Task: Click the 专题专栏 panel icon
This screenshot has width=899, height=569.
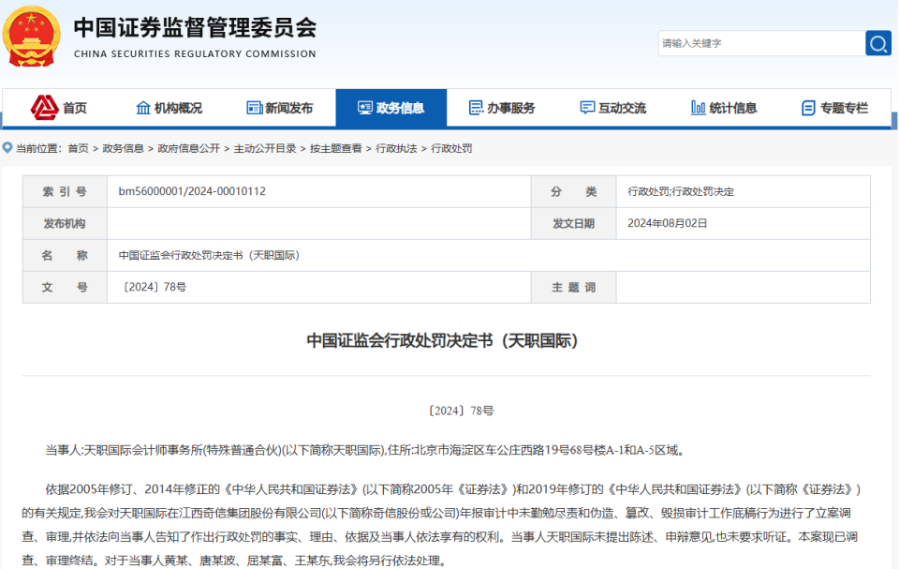Action: 807,106
